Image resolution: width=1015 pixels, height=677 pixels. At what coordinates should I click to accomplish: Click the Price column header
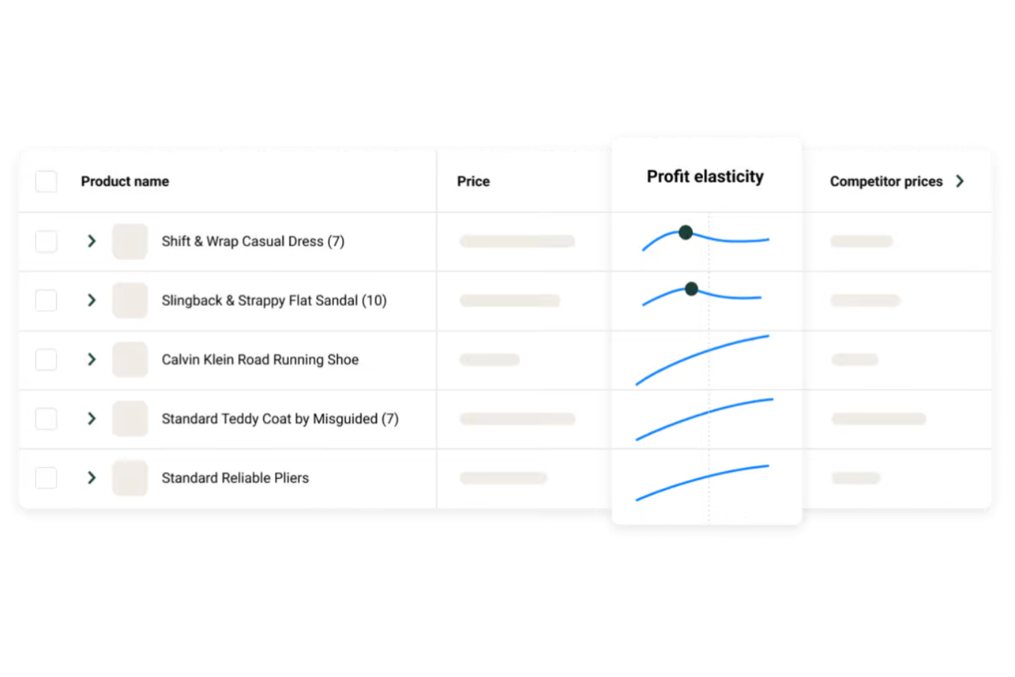tap(473, 181)
